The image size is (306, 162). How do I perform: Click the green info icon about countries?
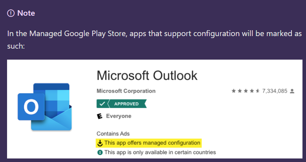(100, 152)
